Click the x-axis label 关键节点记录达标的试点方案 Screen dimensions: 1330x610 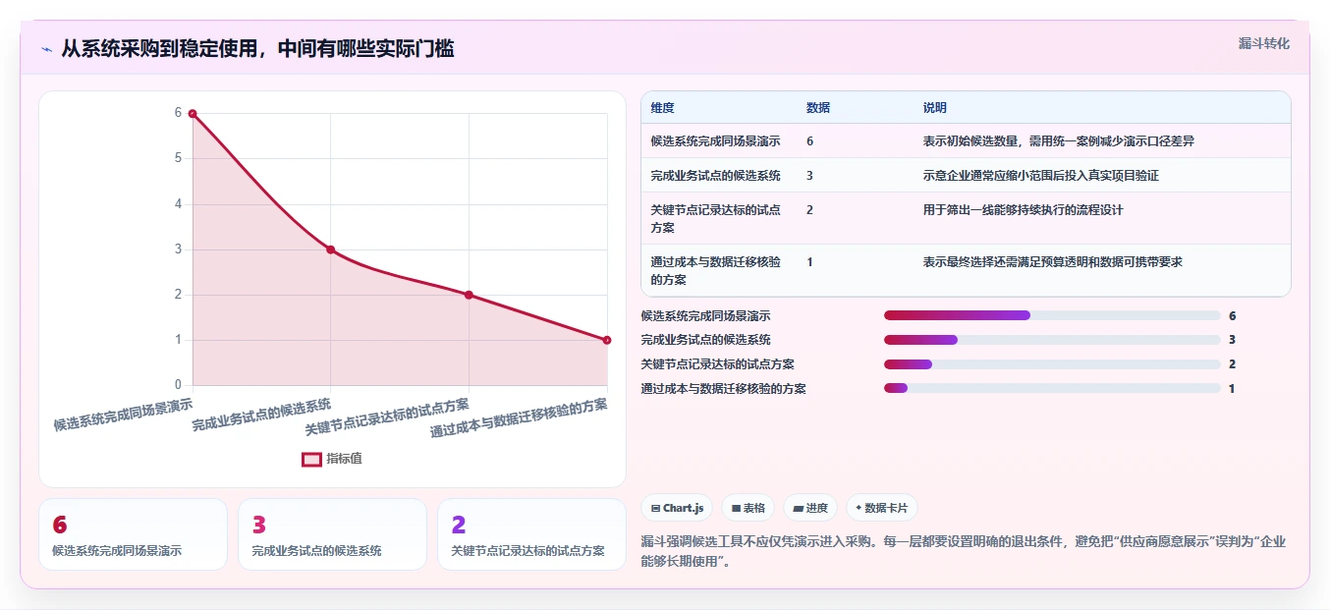(x=387, y=416)
